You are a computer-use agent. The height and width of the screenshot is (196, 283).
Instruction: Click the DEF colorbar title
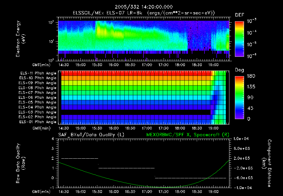click(x=240, y=15)
